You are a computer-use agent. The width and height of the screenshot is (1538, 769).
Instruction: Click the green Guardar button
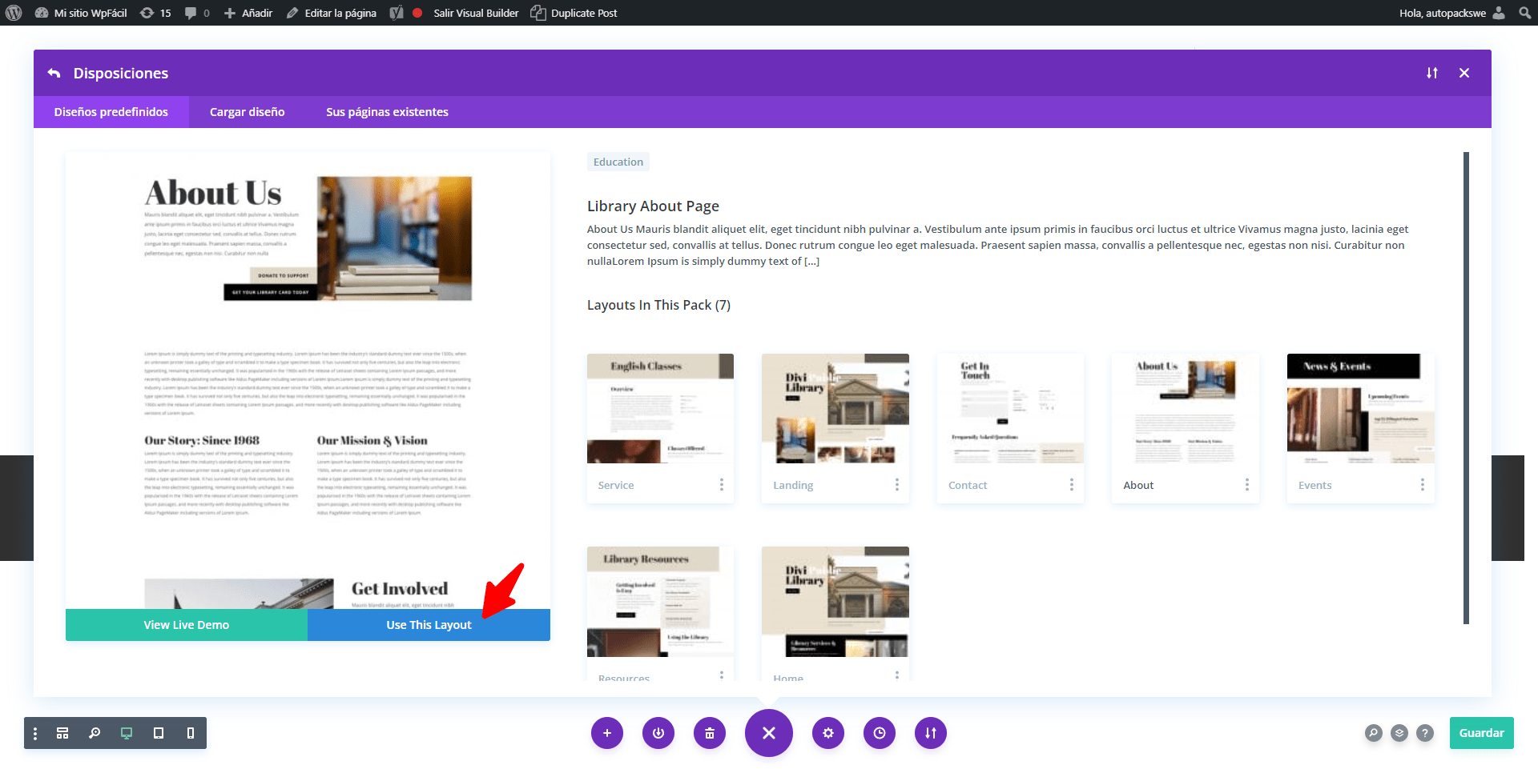point(1481,733)
